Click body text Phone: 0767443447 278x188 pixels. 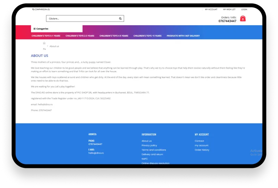[x=41, y=110]
